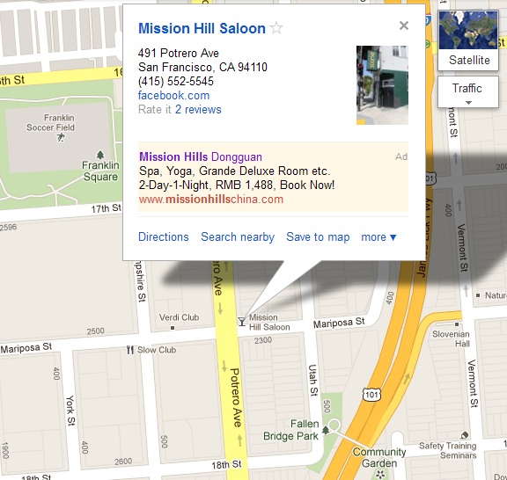Open the facebook.com website link
The image size is (507, 480).
click(174, 95)
